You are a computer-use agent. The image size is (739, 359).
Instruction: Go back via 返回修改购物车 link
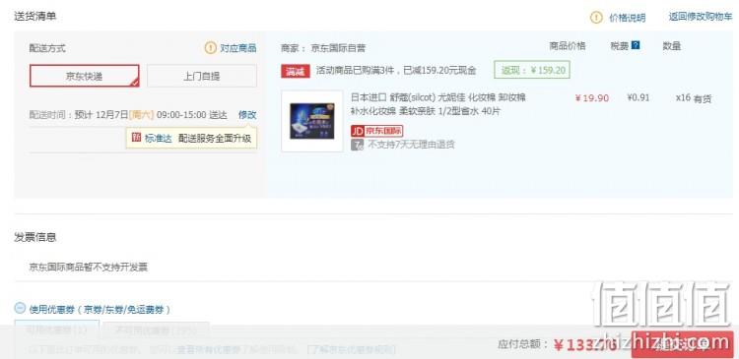click(x=701, y=17)
